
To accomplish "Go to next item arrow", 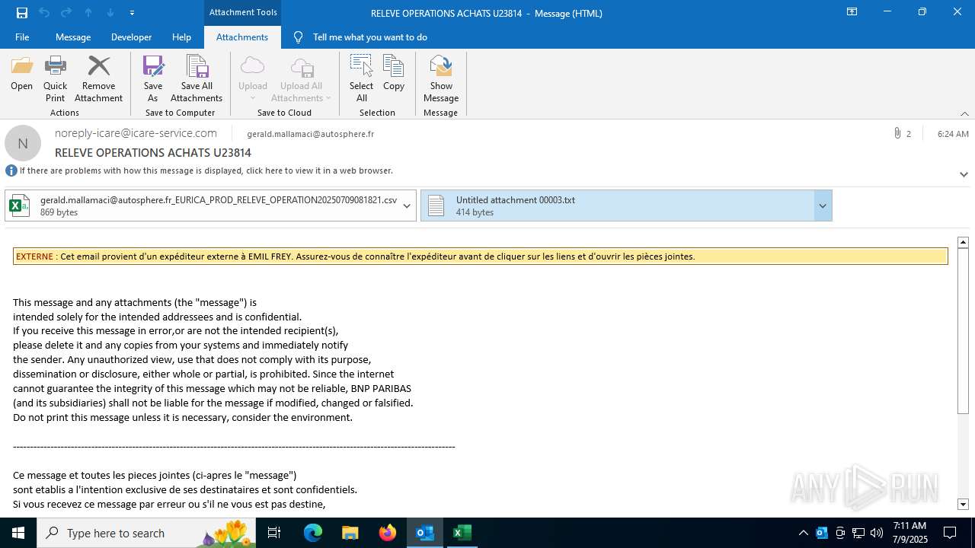I will [110, 13].
